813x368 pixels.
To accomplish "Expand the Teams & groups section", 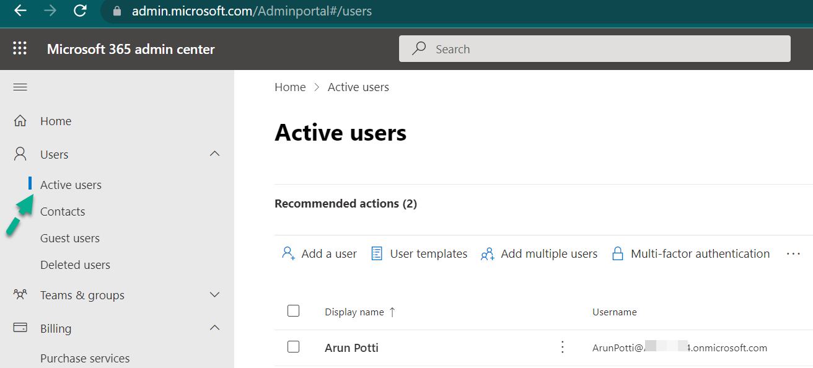I will (x=214, y=295).
